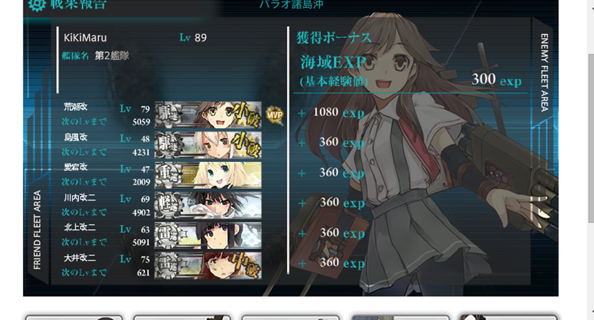Viewport: 594px width, 320px height.
Task: Click the 中破 damage mark on 大井改二
Action: pyautogui.click(x=247, y=264)
